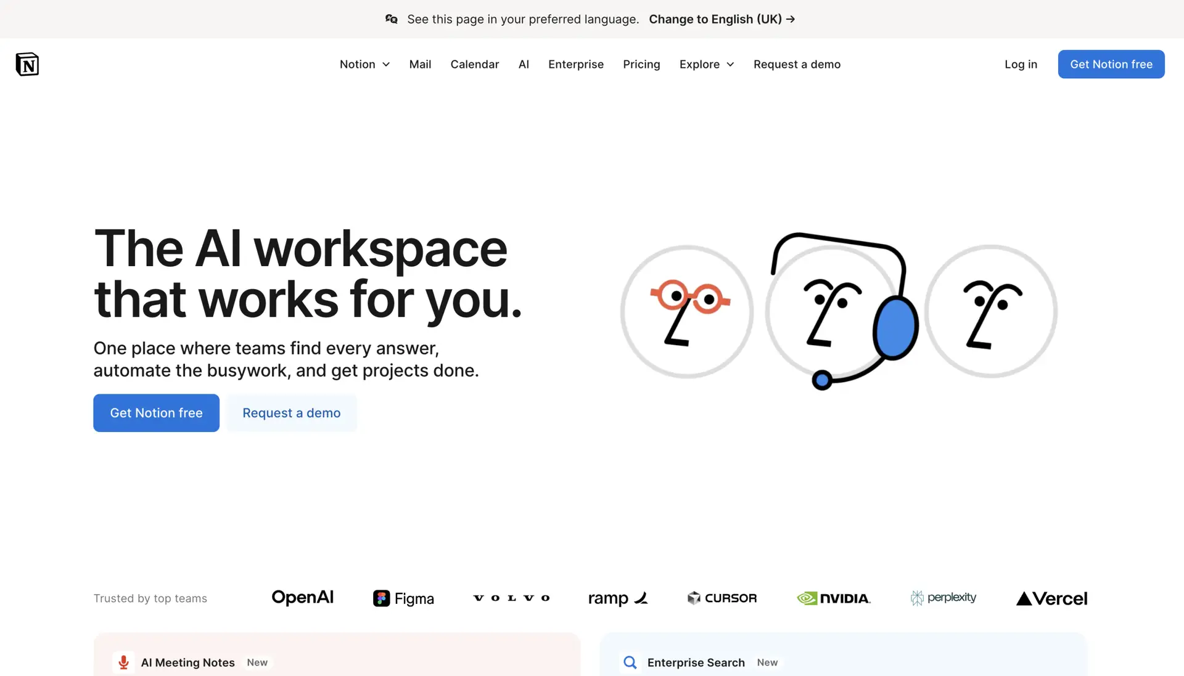
Task: Open the Mail menu item
Action: (420, 64)
